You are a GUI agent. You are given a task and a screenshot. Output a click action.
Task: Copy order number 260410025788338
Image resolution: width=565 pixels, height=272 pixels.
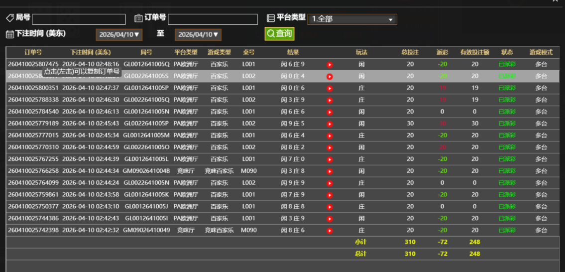pos(33,100)
